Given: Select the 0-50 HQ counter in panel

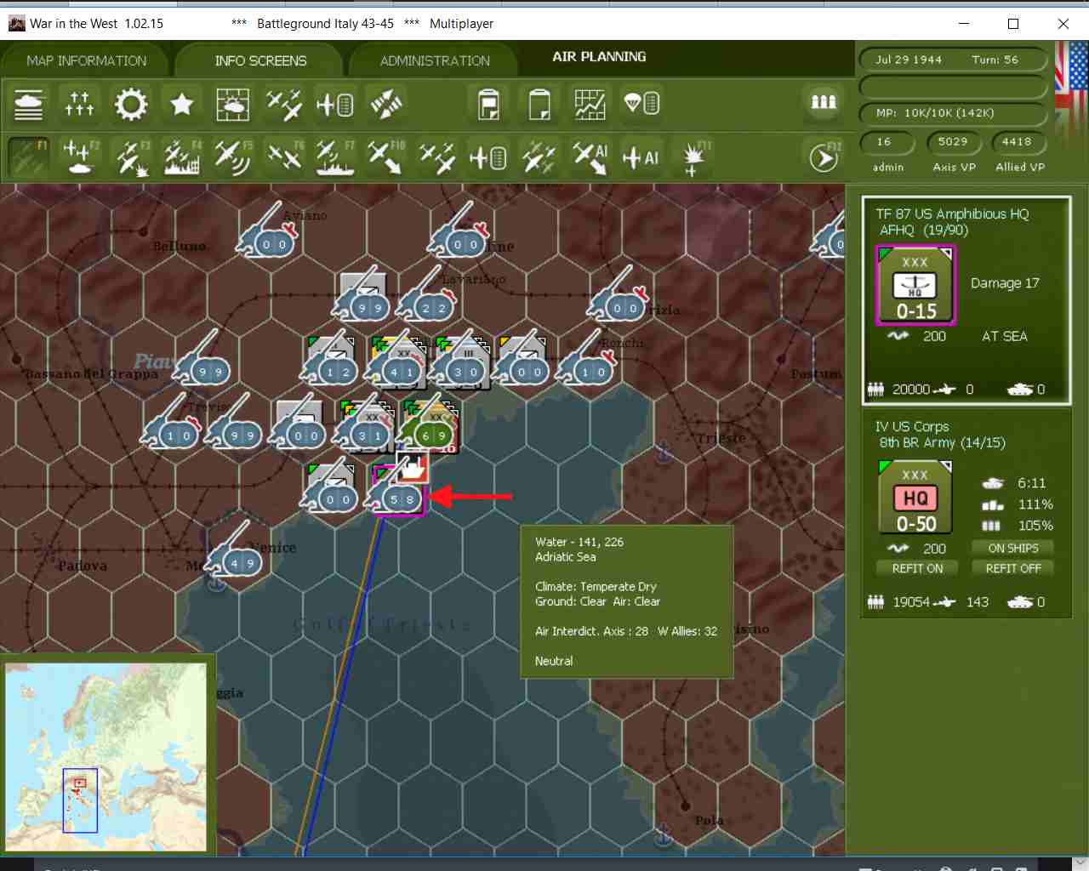Looking at the screenshot, I should (x=915, y=497).
